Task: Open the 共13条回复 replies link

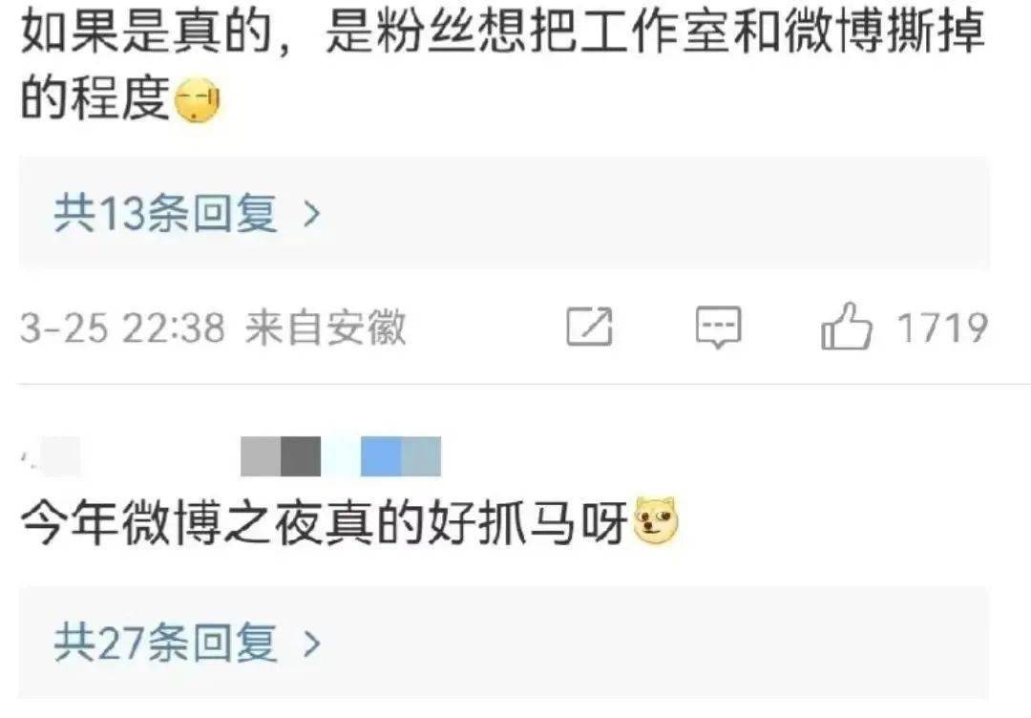Action: 165,214
